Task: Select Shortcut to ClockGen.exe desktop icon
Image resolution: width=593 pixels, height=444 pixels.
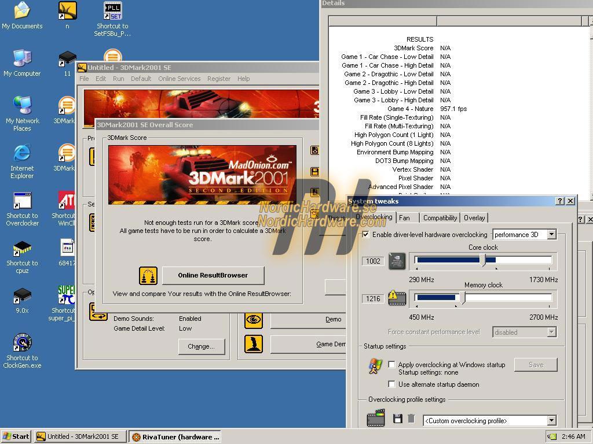Action: click(23, 342)
